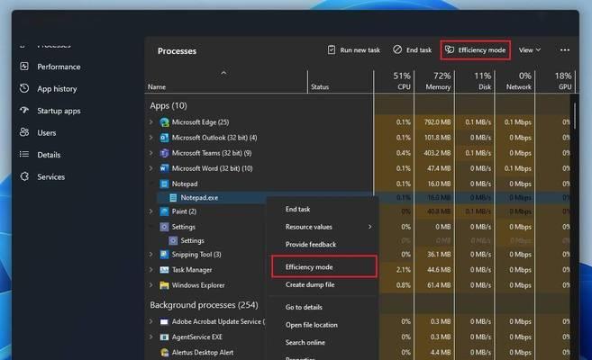This screenshot has width=592, height=360.
Task: Select the Windows Explorer folder icon
Action: pyautogui.click(x=164, y=285)
